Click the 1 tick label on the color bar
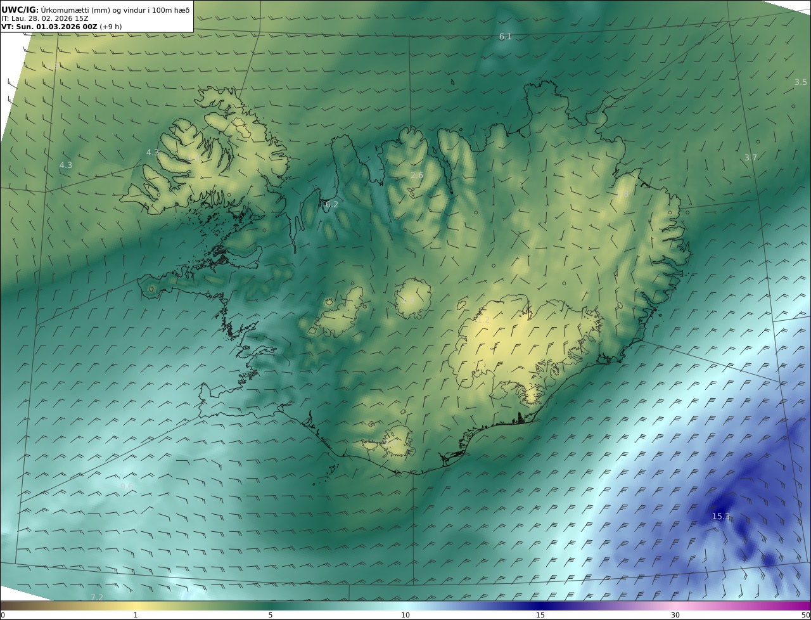 point(136,615)
